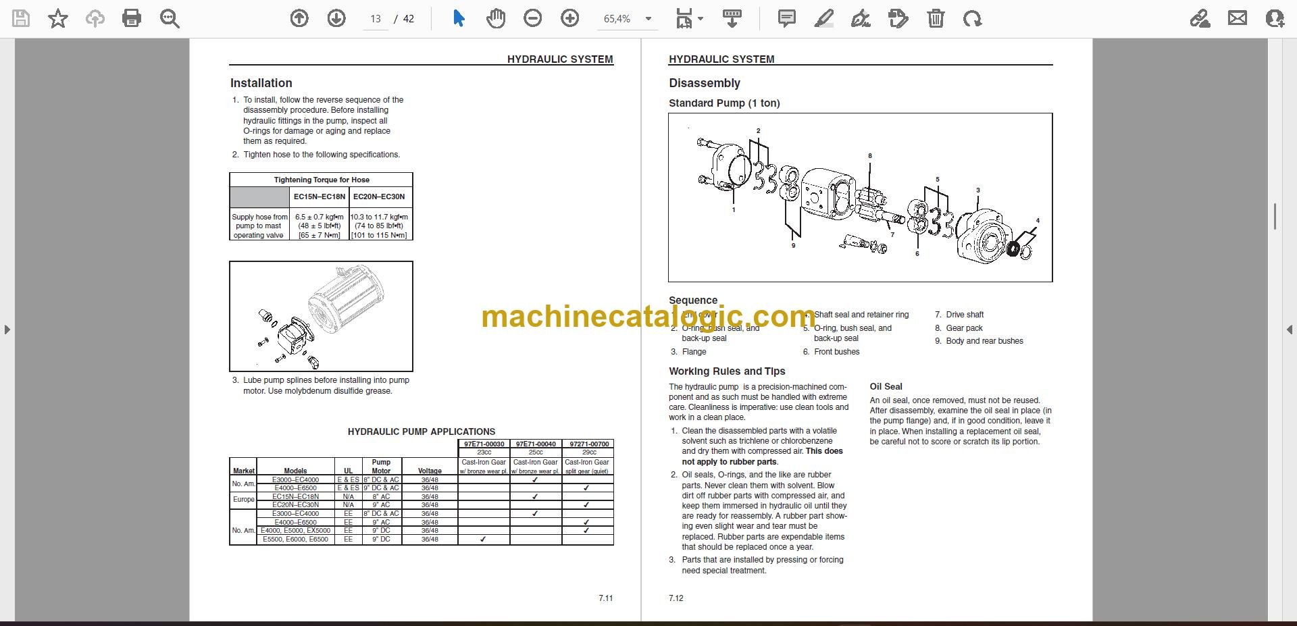Click the 'E5500, E6000, E6500' models row
The height and width of the screenshot is (626, 1297).
295,540
